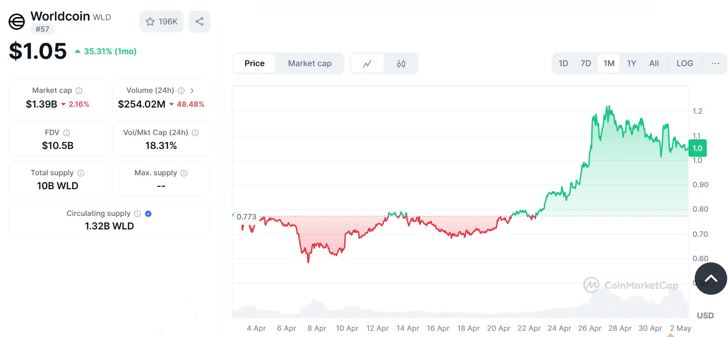
Task: Open Max. supply info icon
Action: pyautogui.click(x=184, y=173)
